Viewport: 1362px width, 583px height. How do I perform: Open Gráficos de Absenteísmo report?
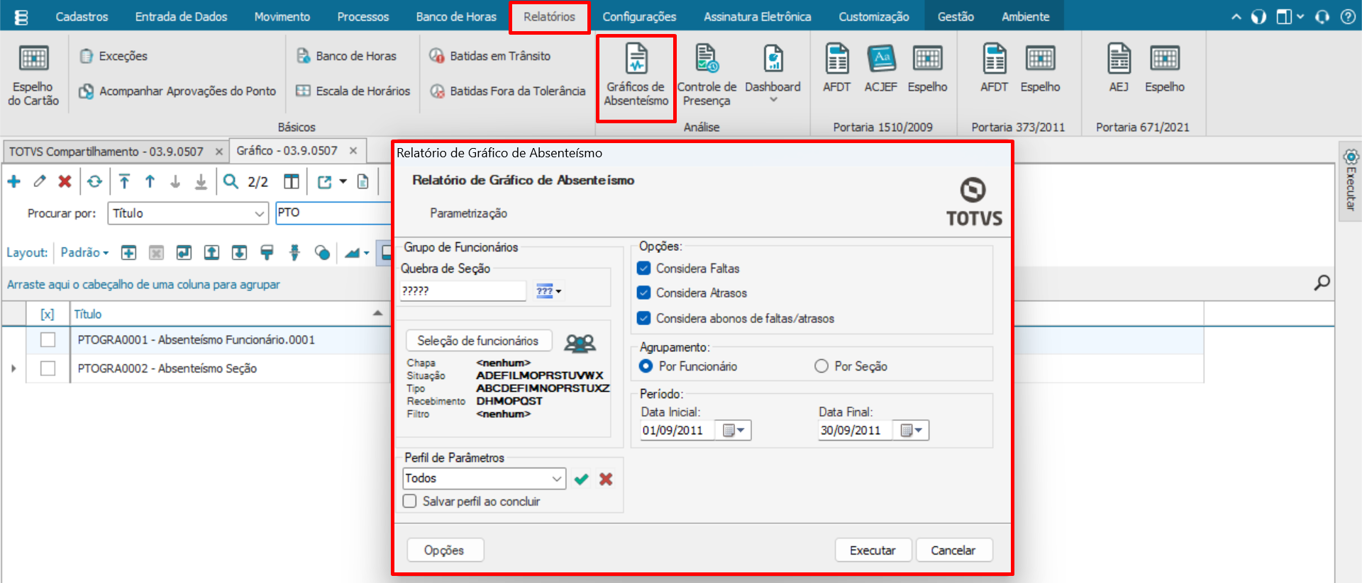636,76
